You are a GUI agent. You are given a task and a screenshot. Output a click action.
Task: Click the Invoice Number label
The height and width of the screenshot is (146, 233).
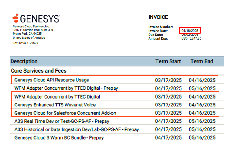pos(160,27)
